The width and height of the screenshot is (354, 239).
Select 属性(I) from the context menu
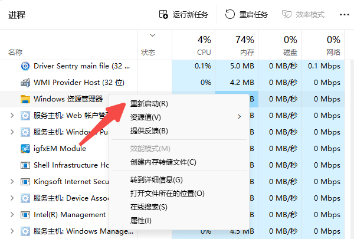pos(141,221)
